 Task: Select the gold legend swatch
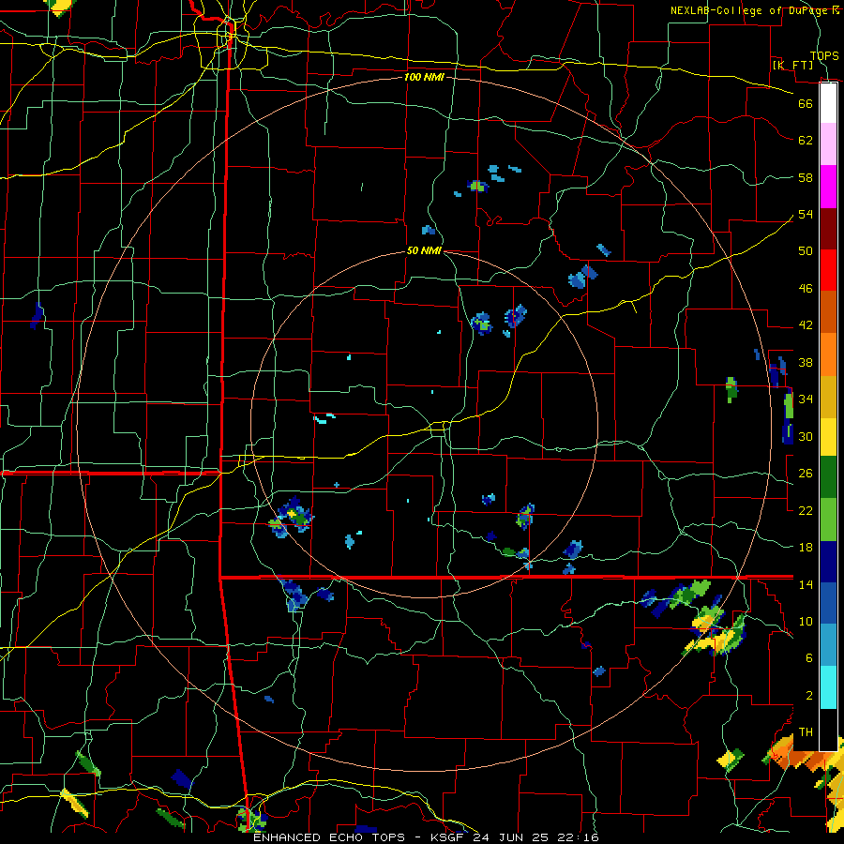828,397
